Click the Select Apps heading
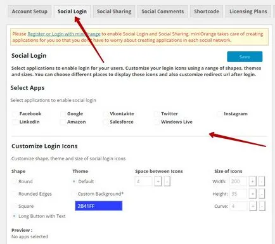 click(x=27, y=88)
